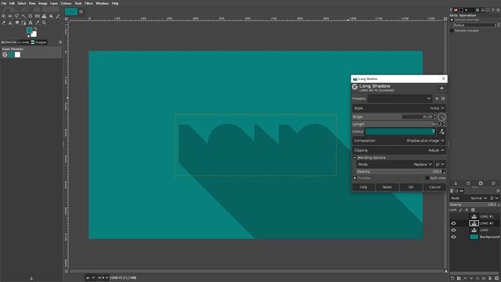Delete the selected layer
Viewport: 501px width, 282px height.
click(496, 278)
